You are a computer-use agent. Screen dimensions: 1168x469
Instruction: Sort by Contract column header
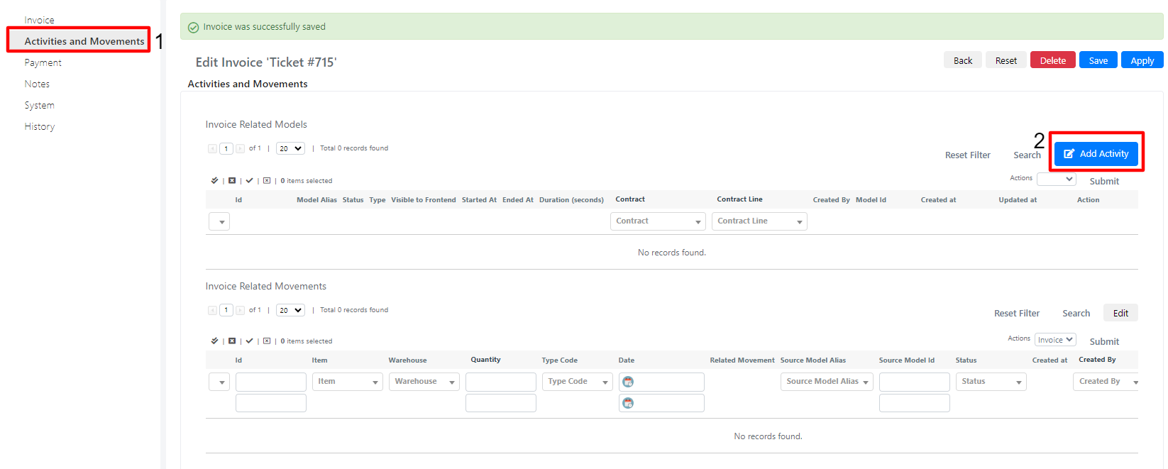click(630, 199)
